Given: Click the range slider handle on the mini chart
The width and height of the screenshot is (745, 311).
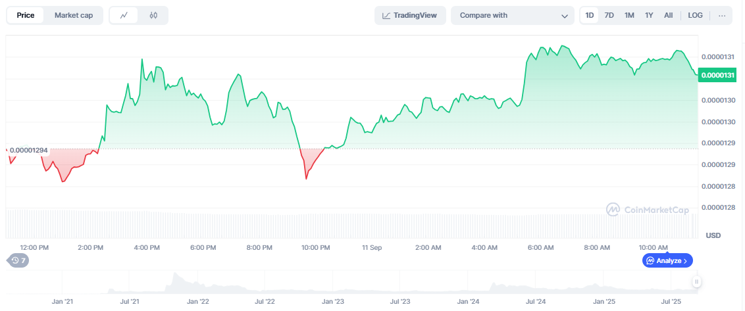Looking at the screenshot, I should pos(696,282).
